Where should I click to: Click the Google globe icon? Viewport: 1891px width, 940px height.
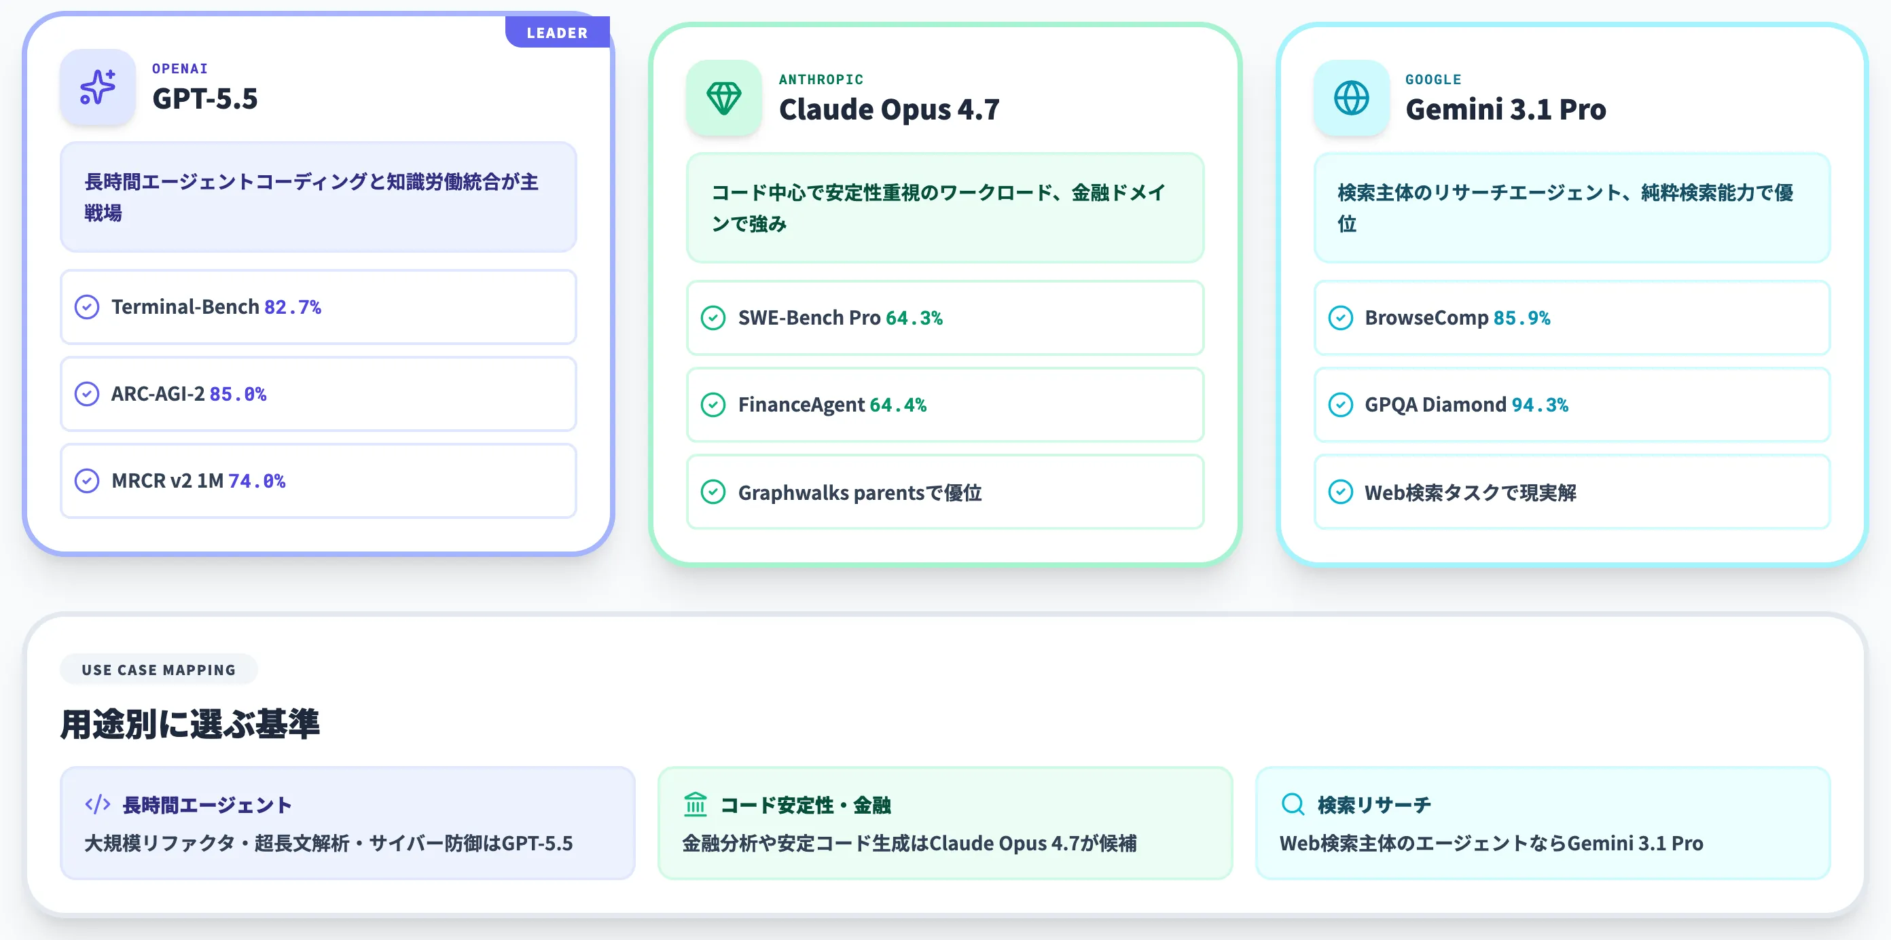1351,98
